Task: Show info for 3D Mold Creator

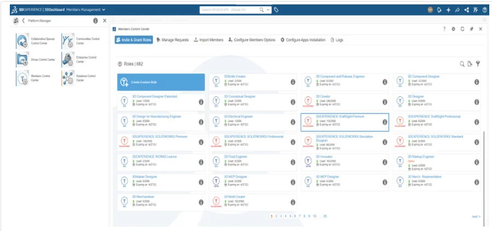Action: click(x=293, y=203)
